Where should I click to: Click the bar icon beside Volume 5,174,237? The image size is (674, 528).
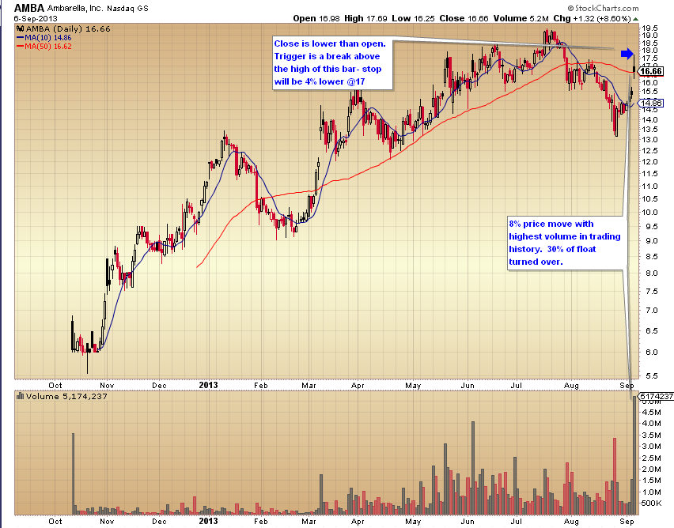[x=21, y=396]
